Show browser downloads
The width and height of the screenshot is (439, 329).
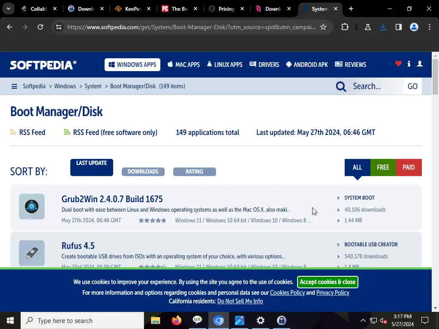[x=383, y=27]
